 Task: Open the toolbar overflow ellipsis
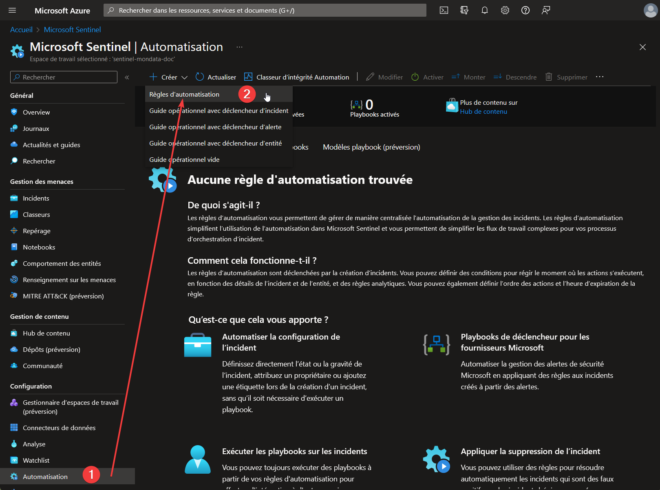tap(599, 77)
